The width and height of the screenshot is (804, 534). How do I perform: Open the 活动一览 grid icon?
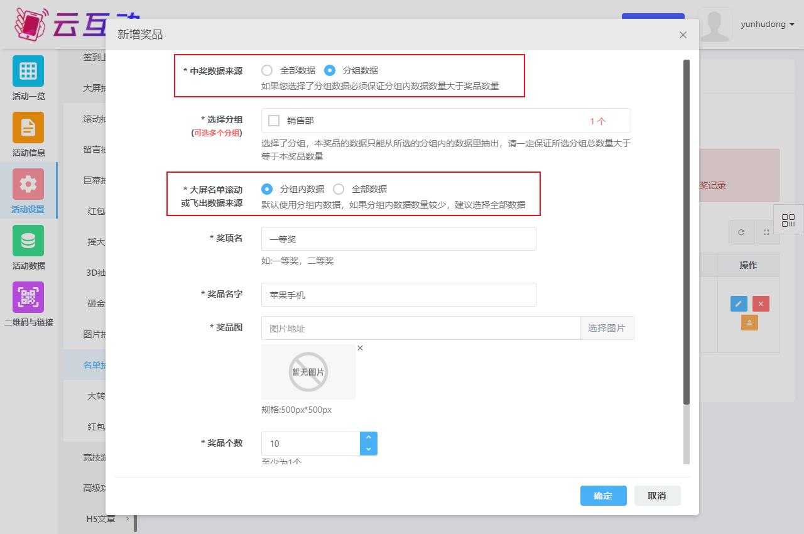pyautogui.click(x=28, y=71)
